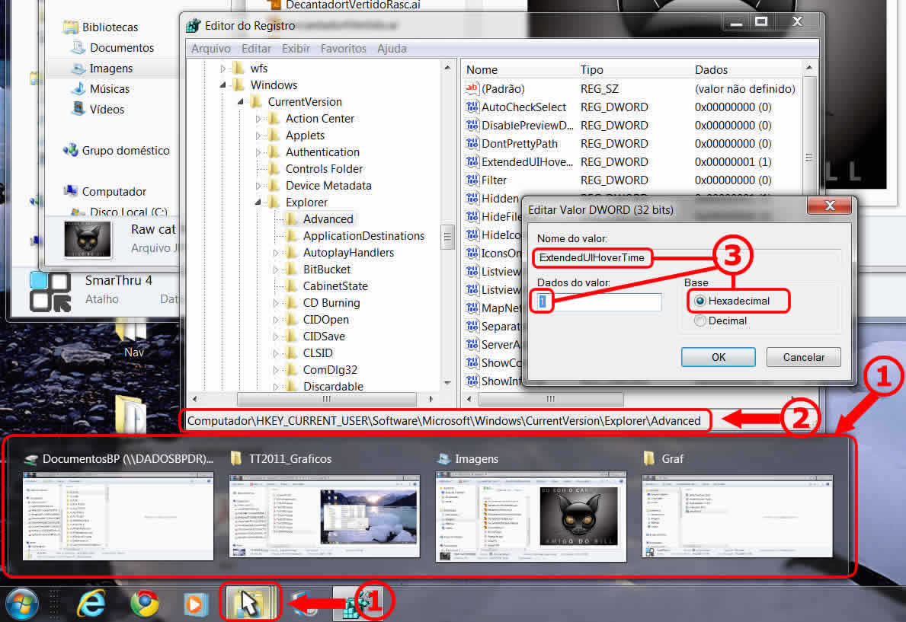Click the Filter value icon
Screen dimensions: 906x622
coord(472,180)
